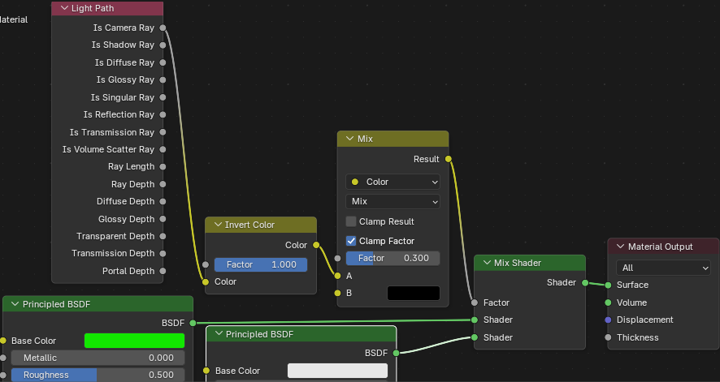
Task: Click the Glossy Depth output socket
Action: (163, 219)
